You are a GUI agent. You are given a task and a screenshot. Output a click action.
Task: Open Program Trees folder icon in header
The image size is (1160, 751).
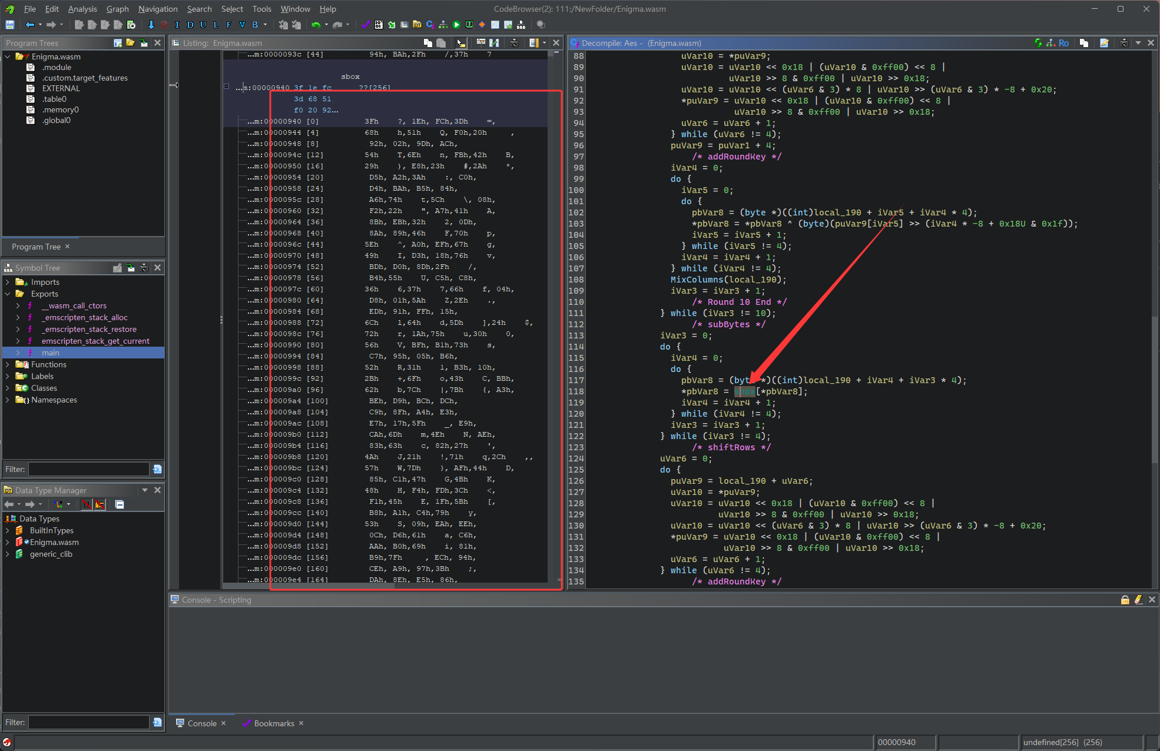(x=131, y=43)
